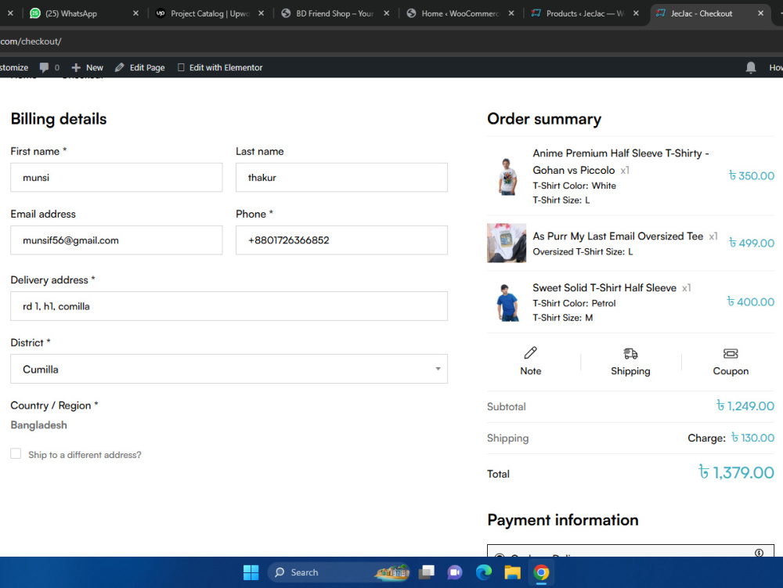Click the Last name field

[x=341, y=177]
